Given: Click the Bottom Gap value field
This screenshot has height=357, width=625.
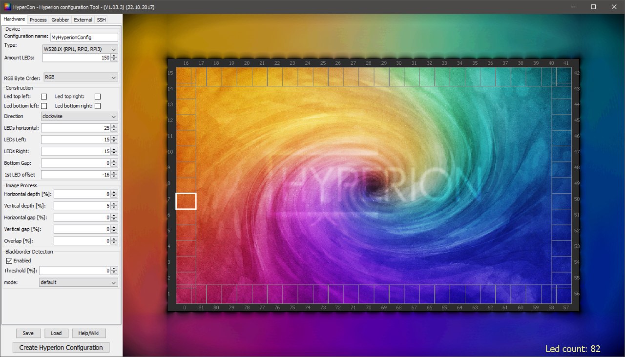Looking at the screenshot, I should coord(76,163).
